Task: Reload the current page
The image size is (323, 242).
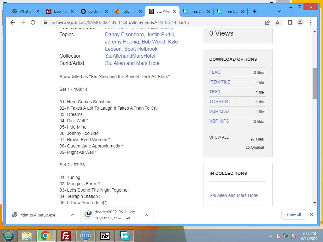Action: [33, 22]
